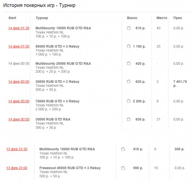Click wallet icon in 30000 RUB GTD R&A row
This screenshot has height=183, width=192.
tap(129, 119)
